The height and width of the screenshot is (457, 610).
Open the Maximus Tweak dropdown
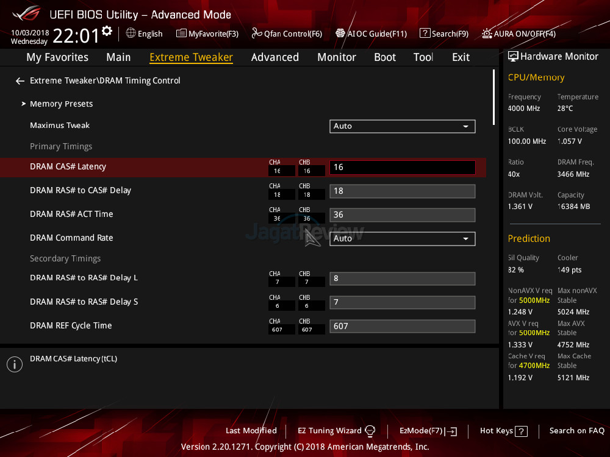pos(402,126)
